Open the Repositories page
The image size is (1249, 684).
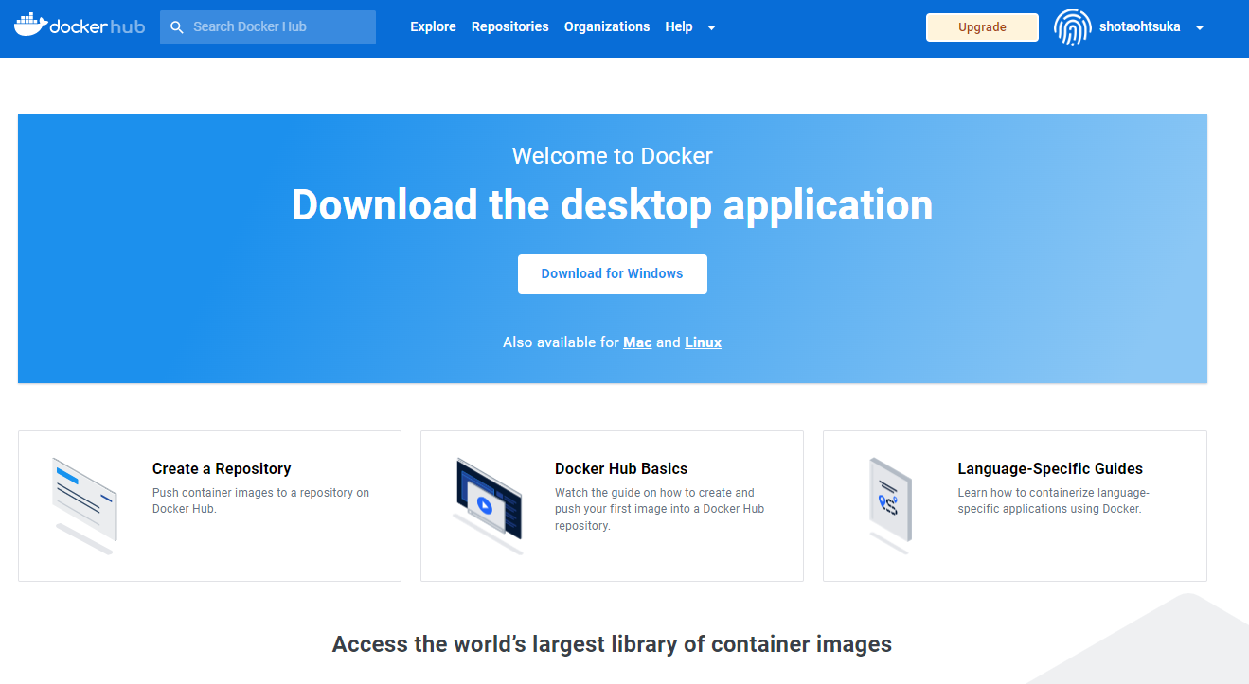509,26
